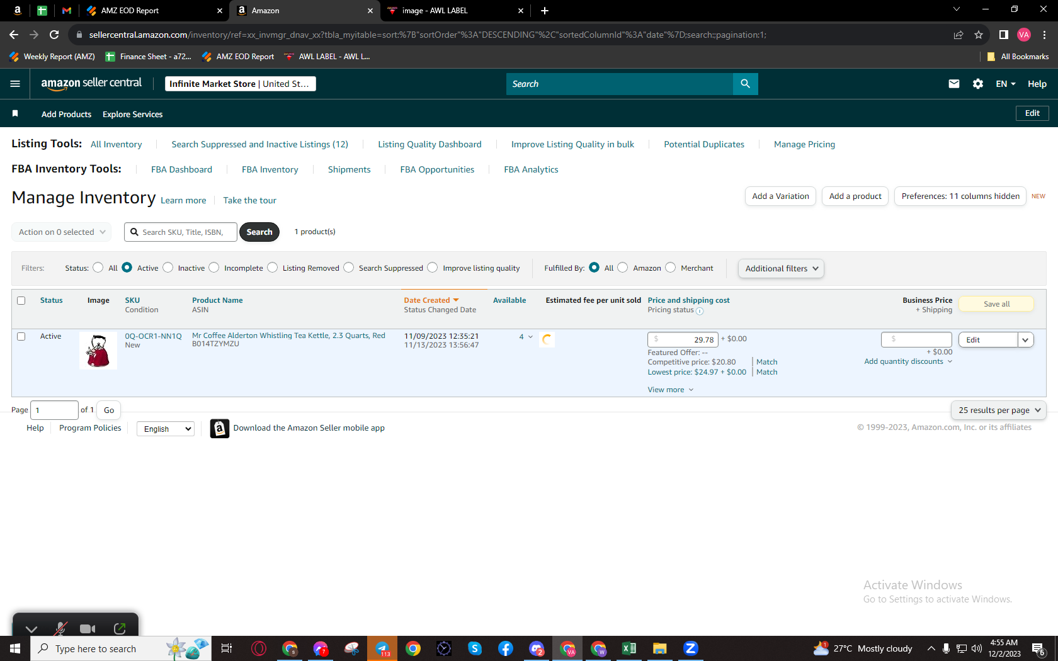Select Fulfilled By Amazon radio button
1058x661 pixels.
[x=623, y=268]
